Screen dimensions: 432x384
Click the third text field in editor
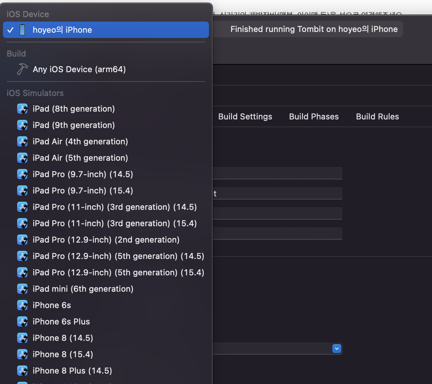click(x=277, y=214)
